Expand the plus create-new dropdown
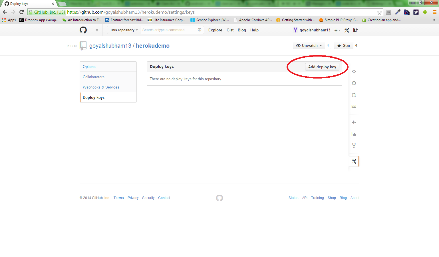Screen dimensions: 439x257 click(x=337, y=30)
